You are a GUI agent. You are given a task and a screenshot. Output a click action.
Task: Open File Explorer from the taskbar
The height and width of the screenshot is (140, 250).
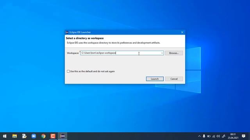(x=15, y=136)
